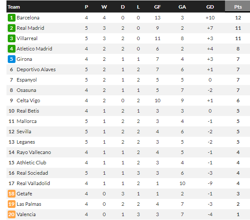Open the Barcelona team link
The height and width of the screenshot is (220, 250).
click(x=28, y=18)
